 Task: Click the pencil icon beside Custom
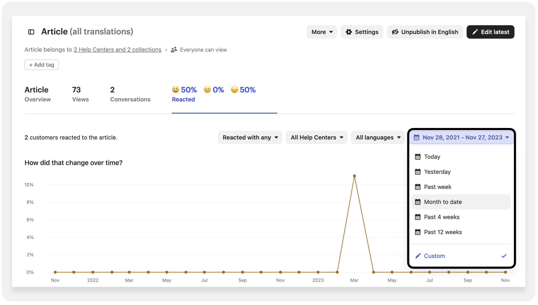pyautogui.click(x=418, y=256)
